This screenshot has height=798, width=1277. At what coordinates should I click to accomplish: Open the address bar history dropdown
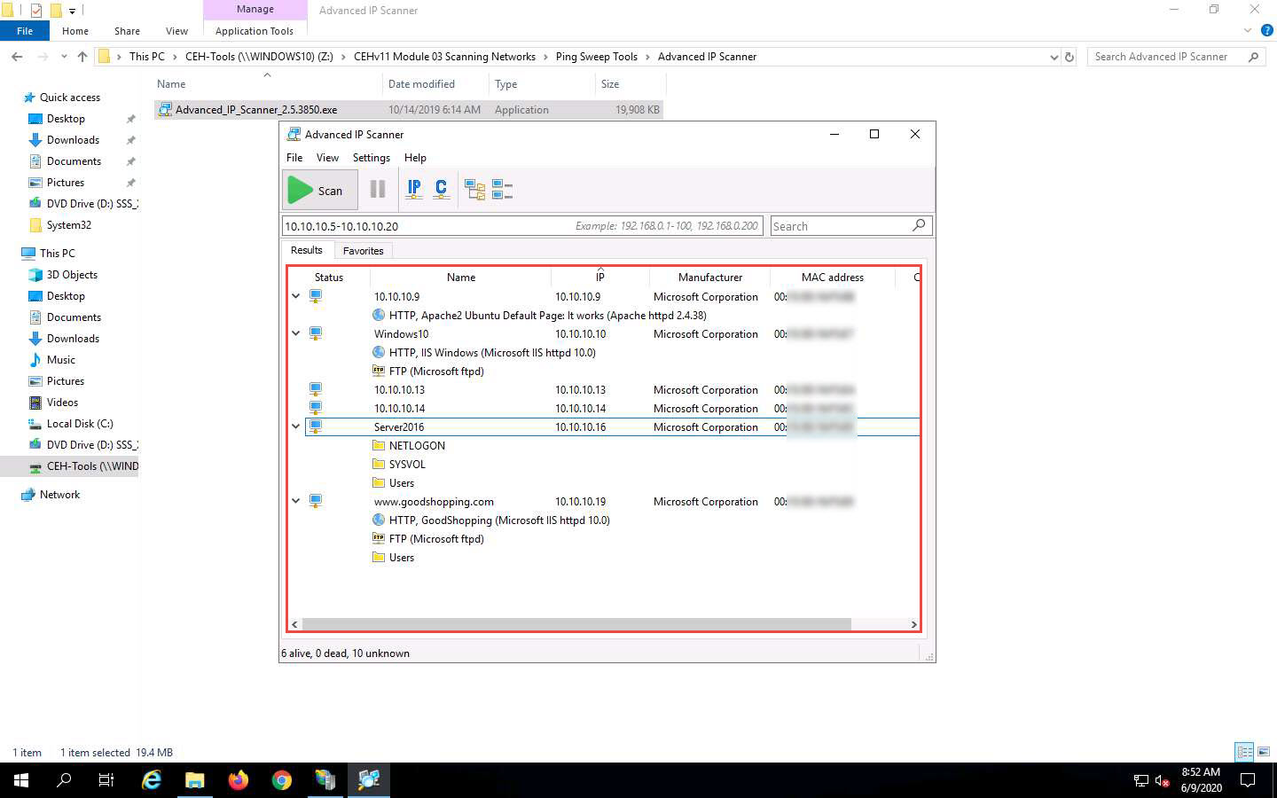[x=1054, y=57]
